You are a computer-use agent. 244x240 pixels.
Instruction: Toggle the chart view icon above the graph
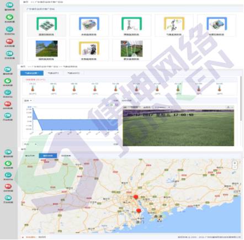(x=112, y=105)
